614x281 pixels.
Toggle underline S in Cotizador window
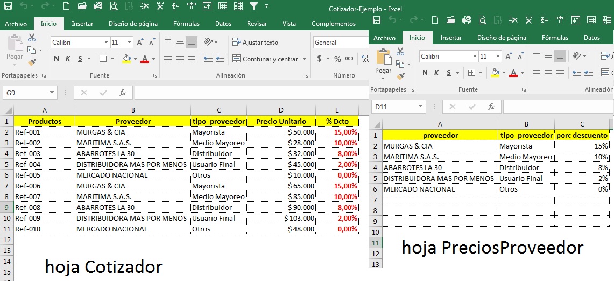80,59
